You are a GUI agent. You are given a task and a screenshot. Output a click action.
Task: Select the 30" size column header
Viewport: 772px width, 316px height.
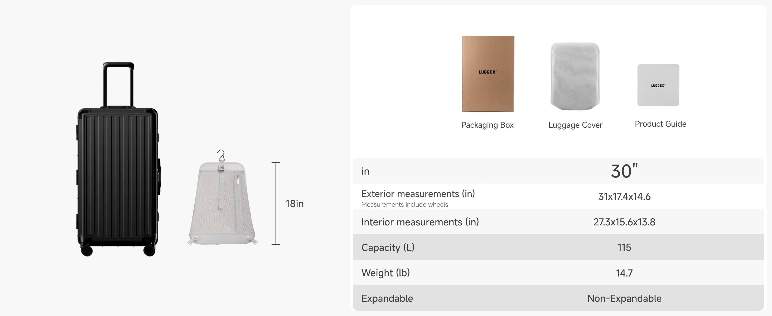coord(624,171)
